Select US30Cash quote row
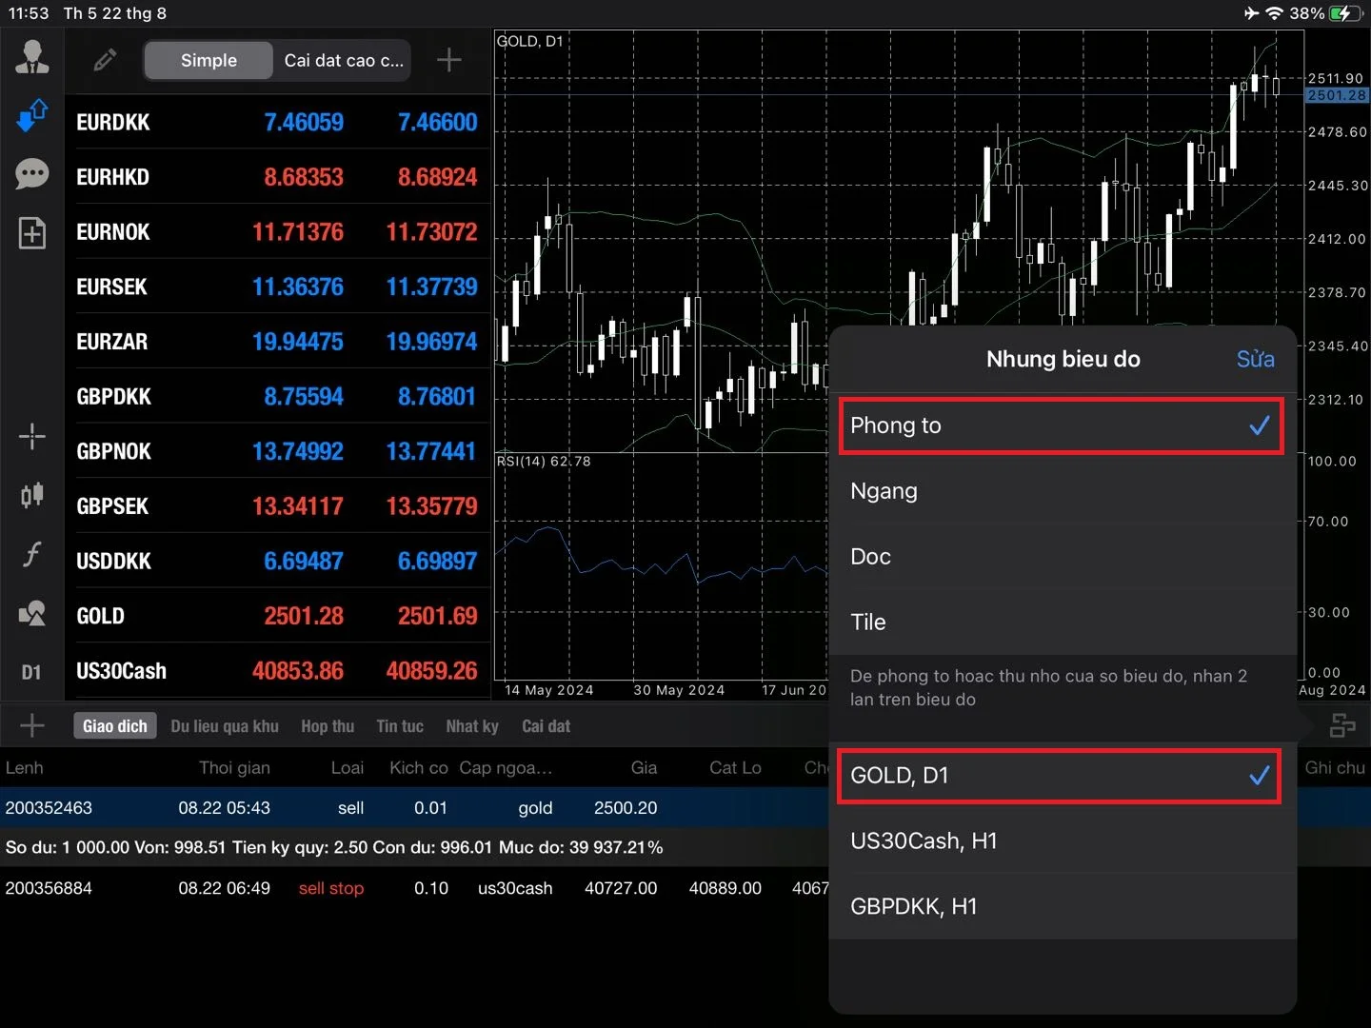The image size is (1371, 1028). coord(277,671)
